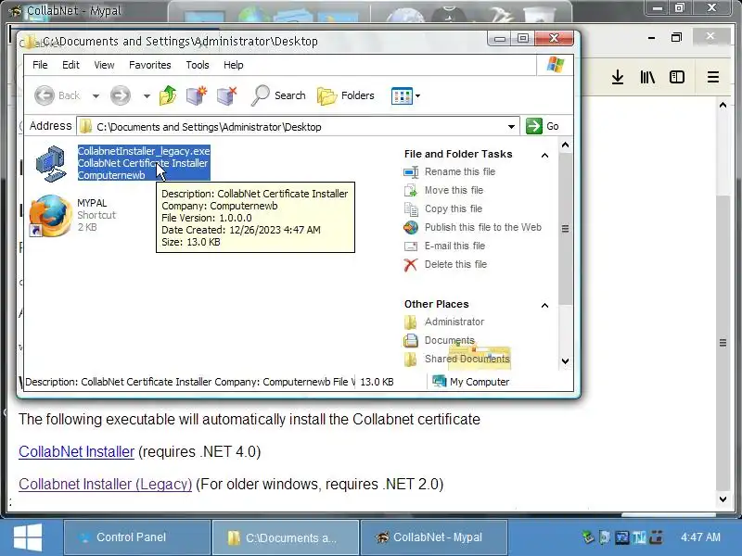Click the CollabnetInstaller_legacy.exe file name
The image size is (742, 556).
(x=144, y=151)
